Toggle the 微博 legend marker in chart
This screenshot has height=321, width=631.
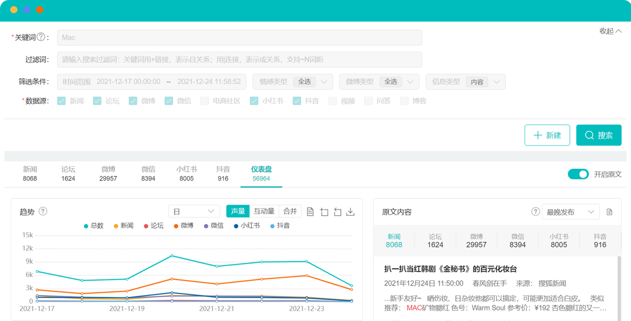coord(176,226)
